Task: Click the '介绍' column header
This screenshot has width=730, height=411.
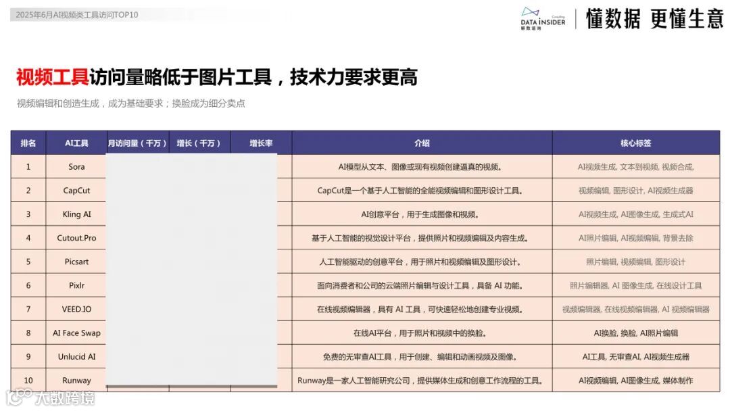Action: click(422, 143)
